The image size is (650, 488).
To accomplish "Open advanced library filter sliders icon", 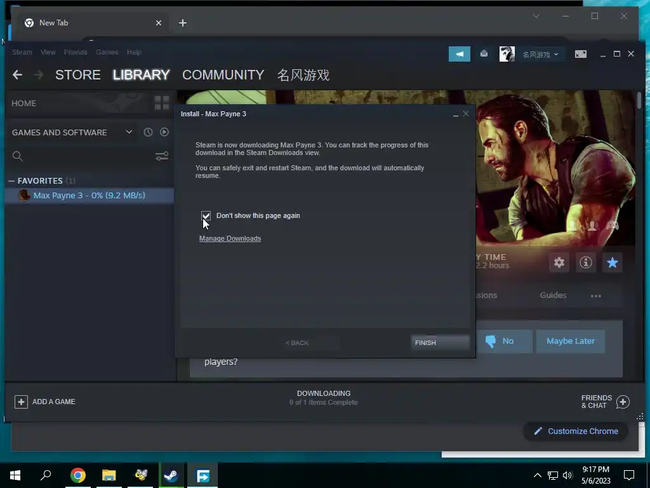I will (162, 156).
